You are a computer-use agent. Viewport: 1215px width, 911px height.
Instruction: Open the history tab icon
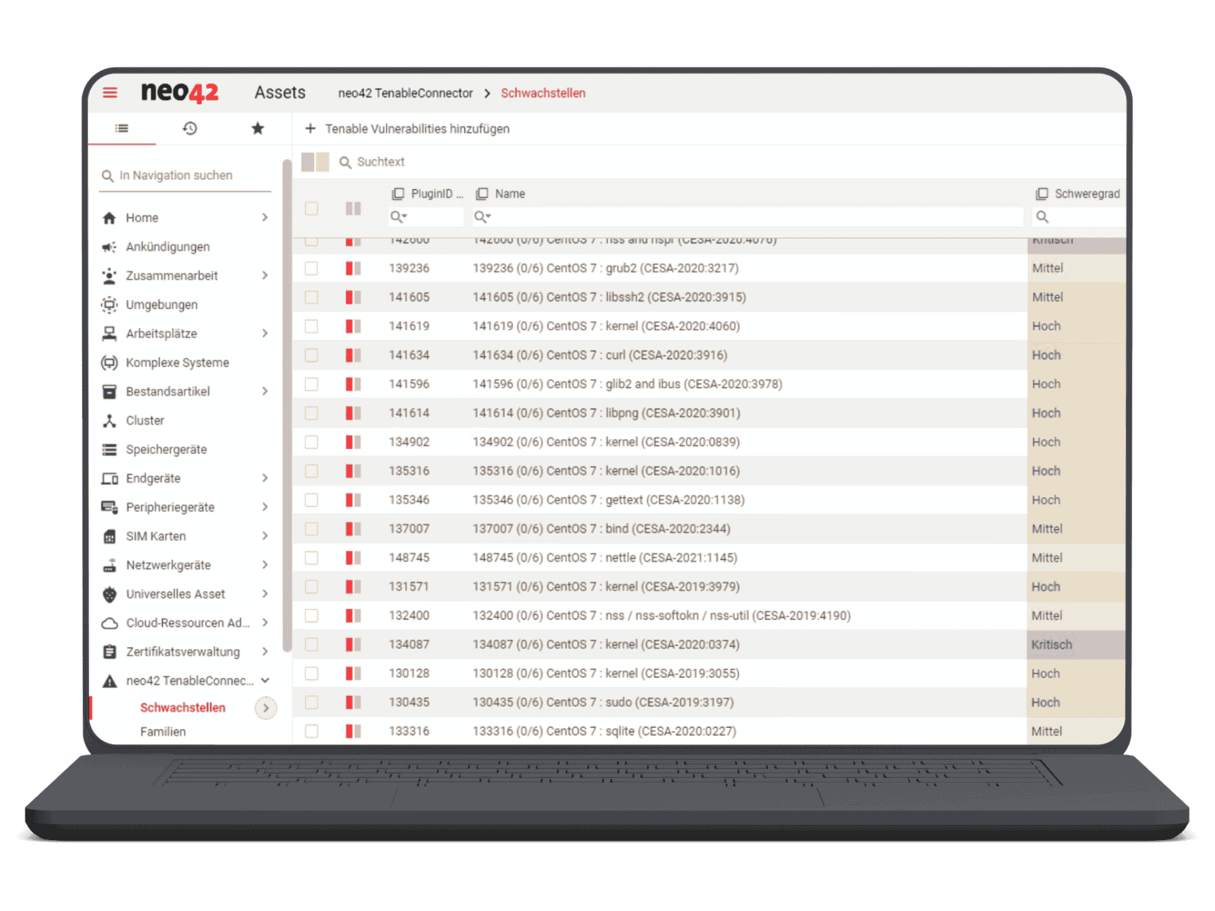(190, 128)
